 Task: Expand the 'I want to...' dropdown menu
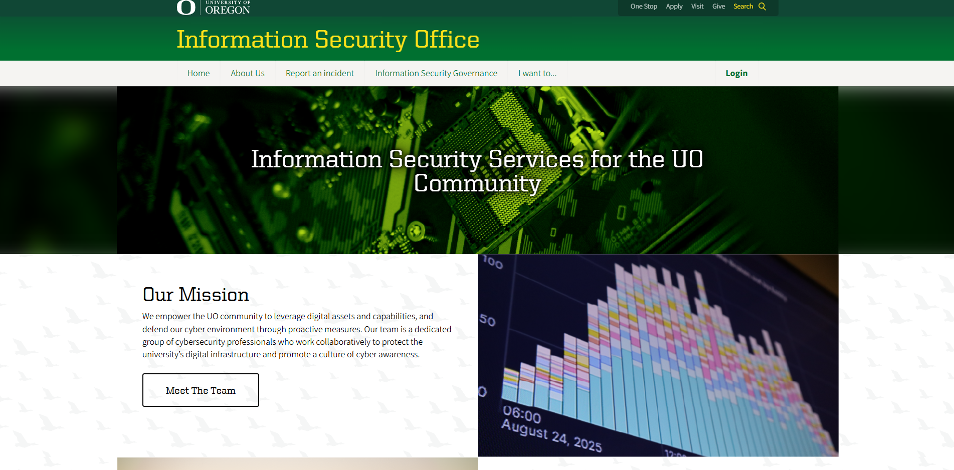pyautogui.click(x=537, y=73)
